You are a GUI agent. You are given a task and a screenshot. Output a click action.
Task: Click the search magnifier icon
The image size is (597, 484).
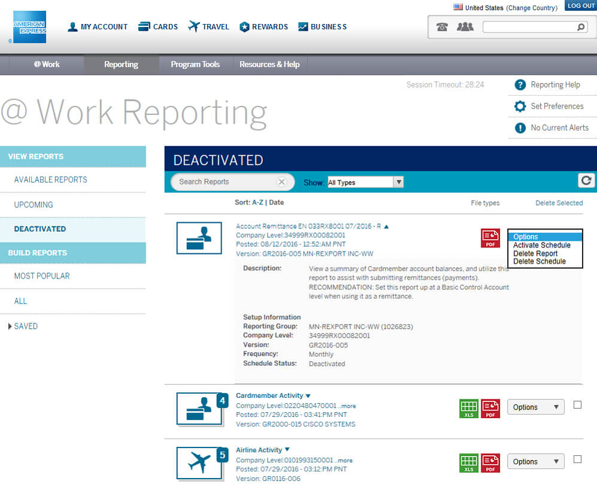[580, 27]
